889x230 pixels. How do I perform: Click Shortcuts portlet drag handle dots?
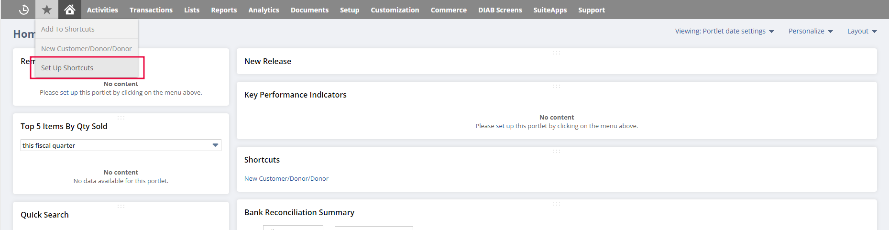(x=556, y=151)
